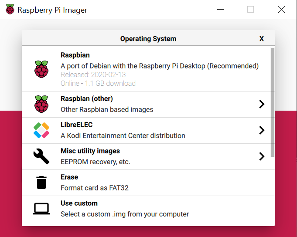
Task: Expand the LibreELEC submenu chevron
Action: [x=262, y=130]
